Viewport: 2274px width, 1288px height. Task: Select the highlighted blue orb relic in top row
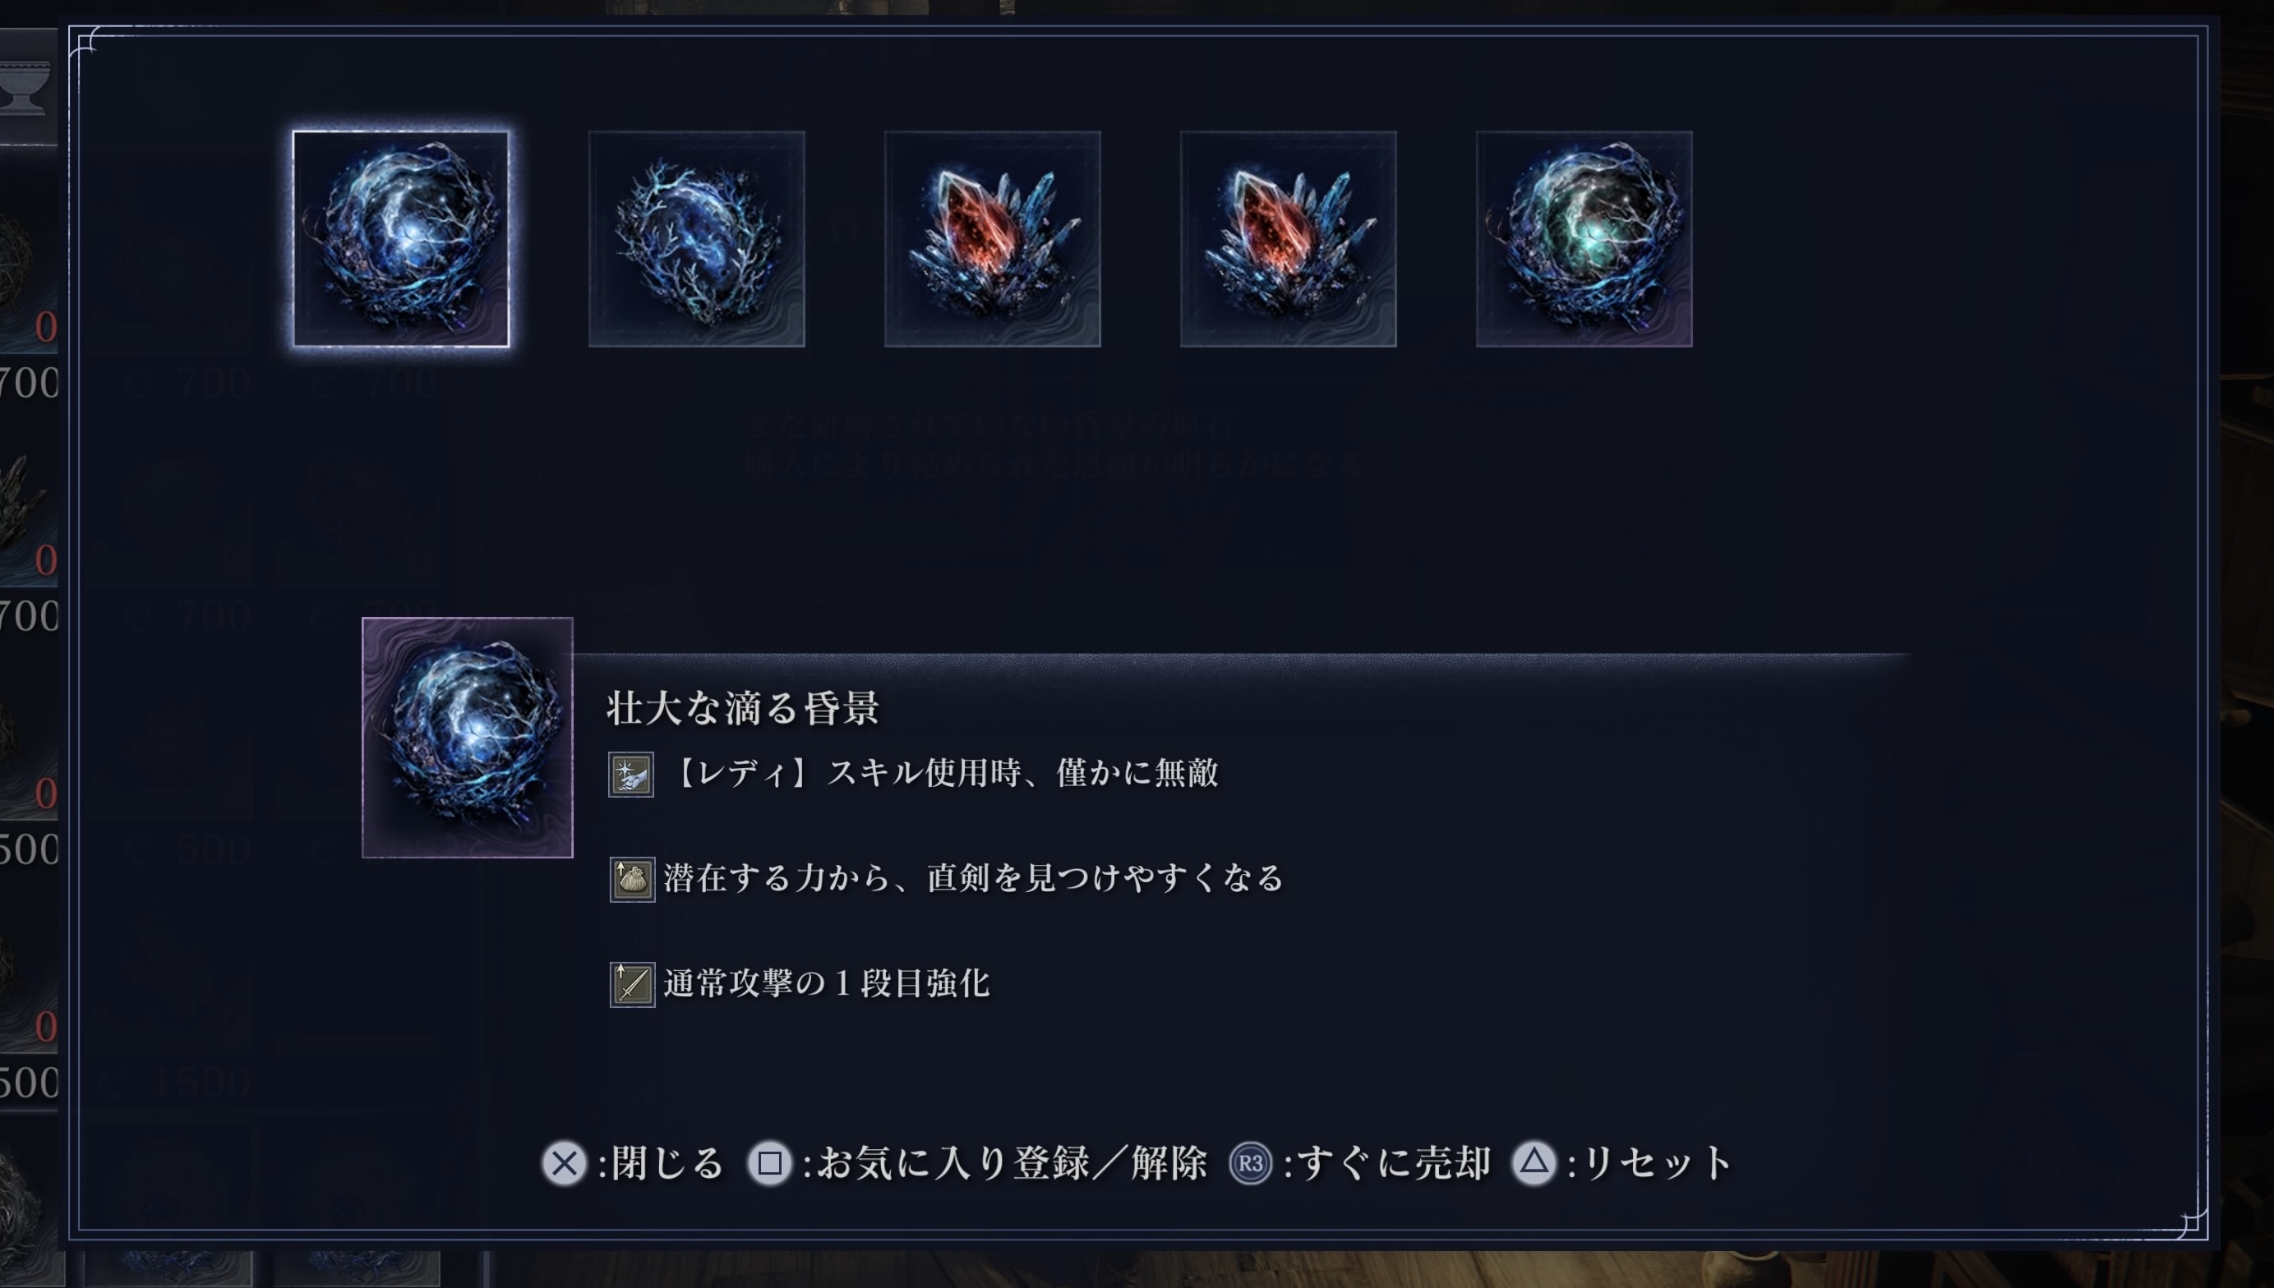tap(401, 239)
